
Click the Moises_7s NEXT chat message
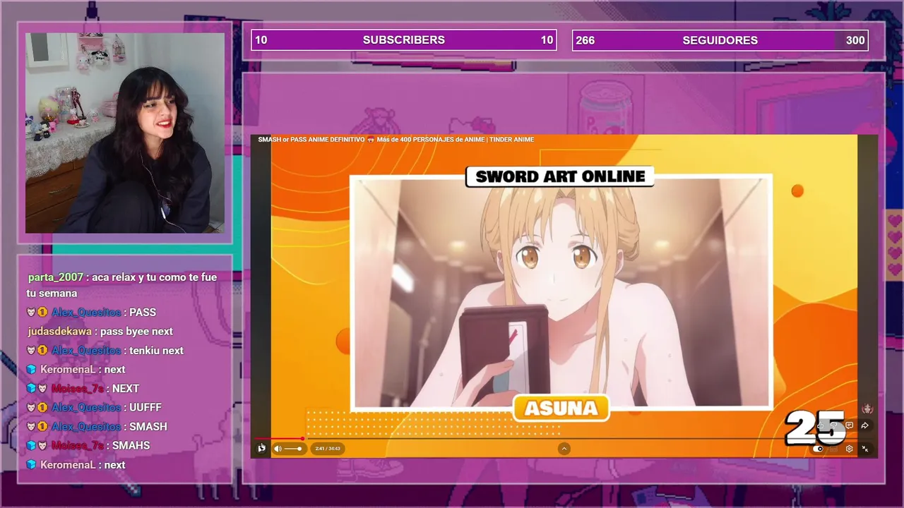(83, 389)
